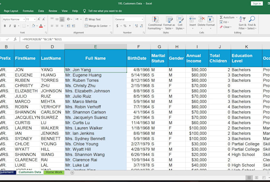Image resolution: width=270 pixels, height=182 pixels.
Task: Open Alignment settings dialog launcher
Action: coord(111,33)
